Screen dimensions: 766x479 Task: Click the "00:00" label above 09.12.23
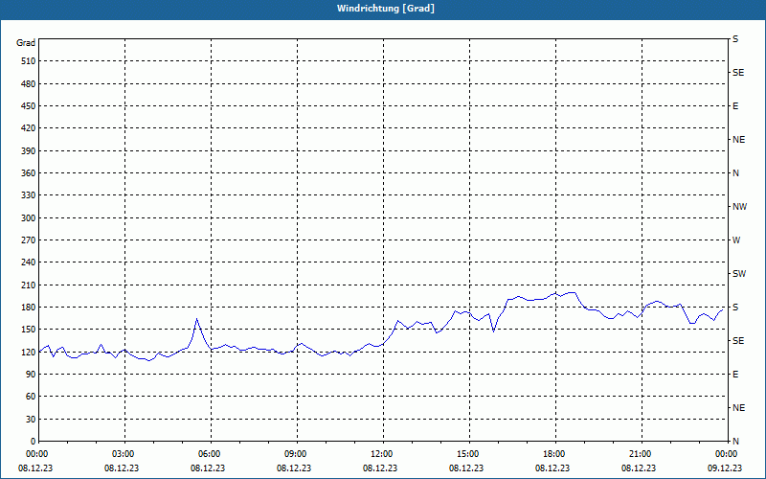pyautogui.click(x=727, y=454)
